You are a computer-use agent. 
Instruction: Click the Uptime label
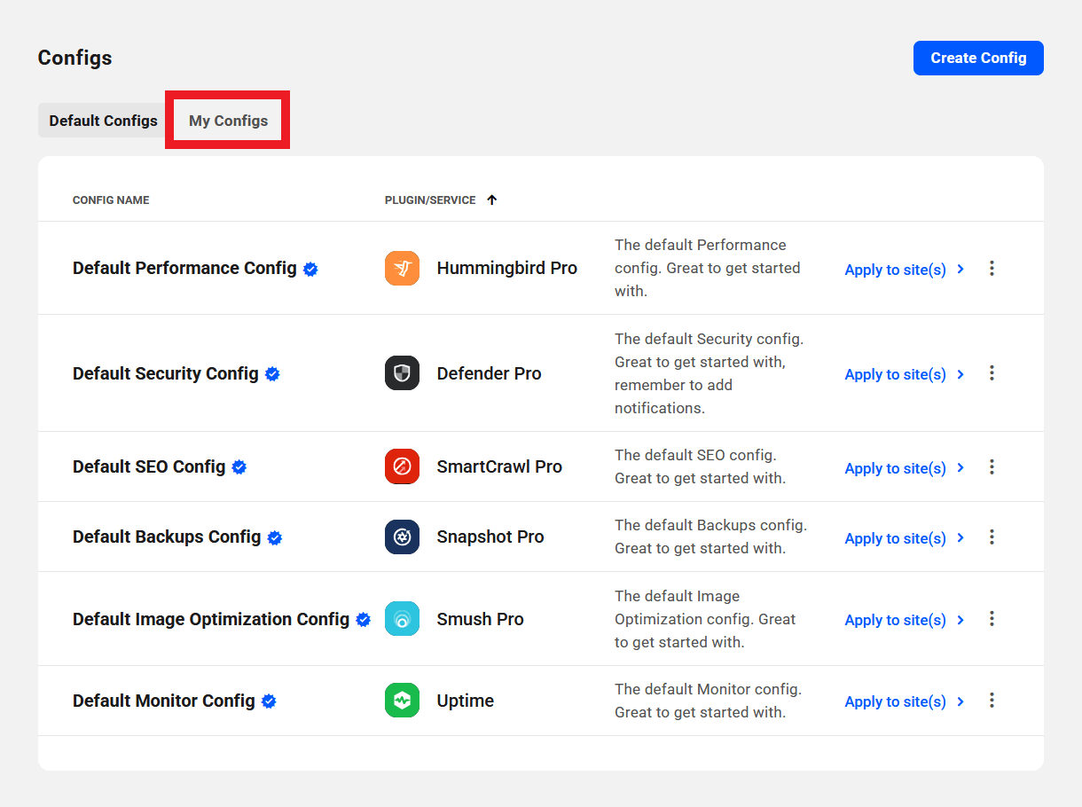466,701
